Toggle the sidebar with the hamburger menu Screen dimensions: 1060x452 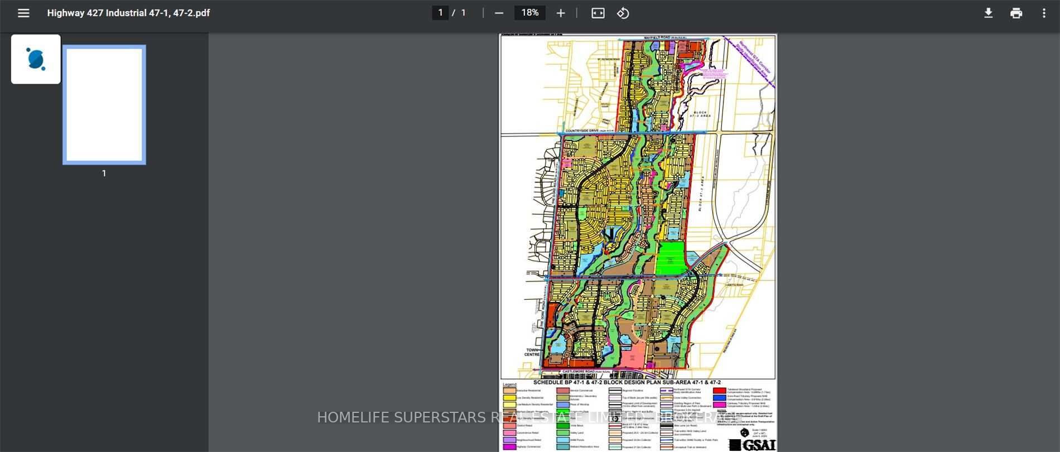coord(23,13)
